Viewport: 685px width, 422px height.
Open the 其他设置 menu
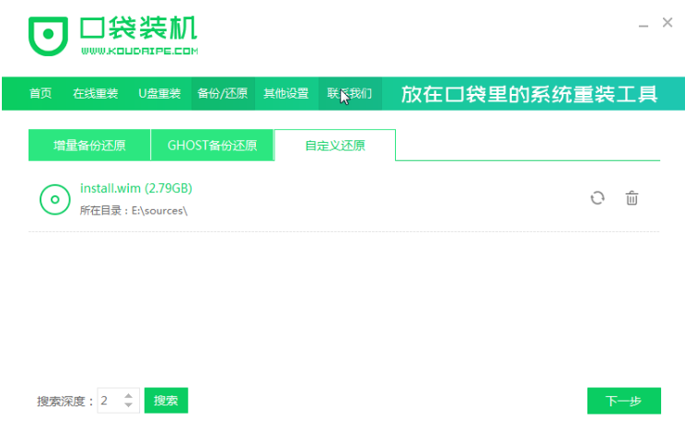click(285, 94)
